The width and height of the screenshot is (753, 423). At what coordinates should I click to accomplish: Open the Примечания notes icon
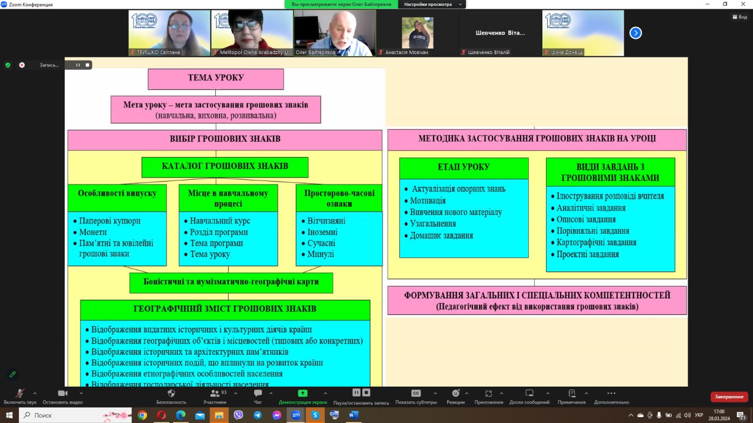pyautogui.click(x=571, y=394)
